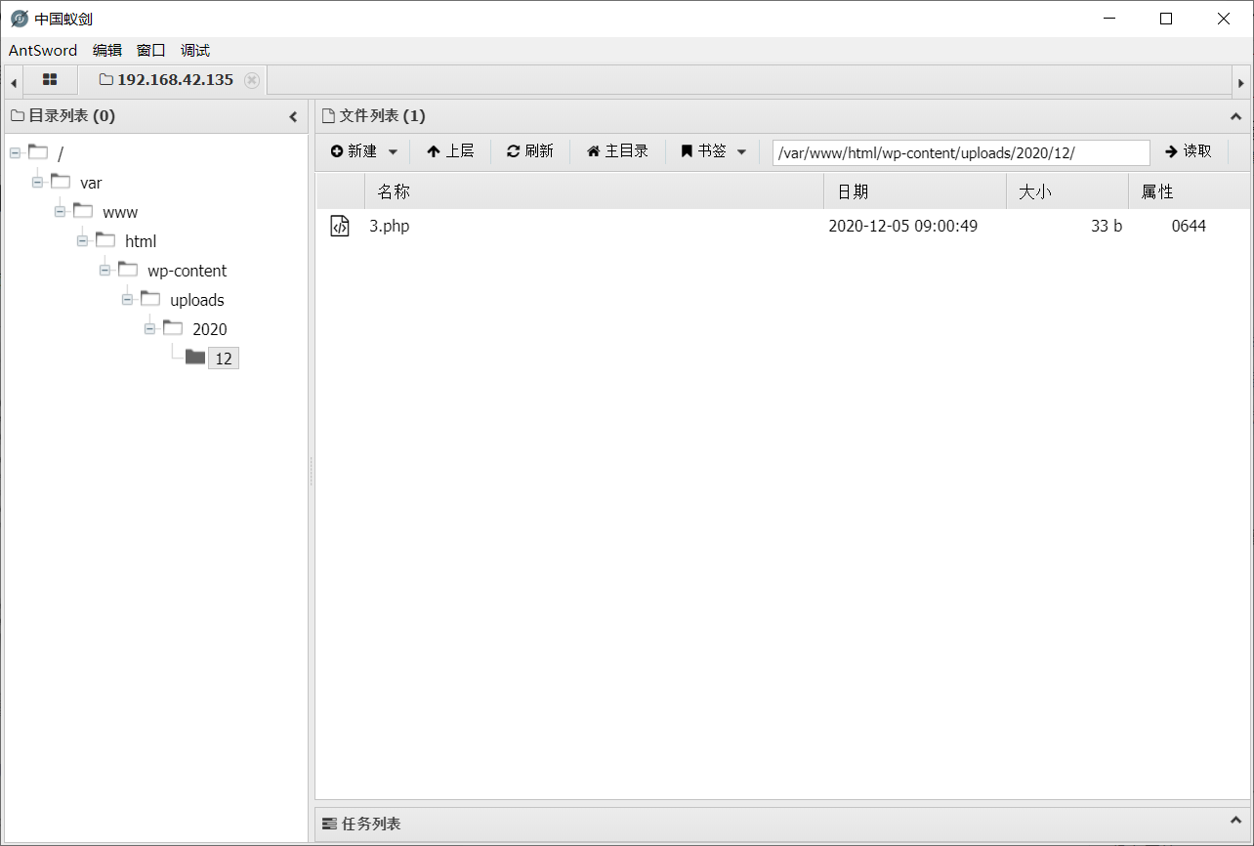The image size is (1254, 846).
Task: Open the 调试 menu
Action: [194, 50]
